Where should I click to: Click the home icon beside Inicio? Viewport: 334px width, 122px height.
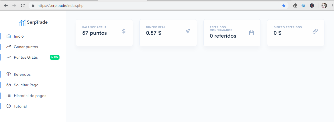point(9,36)
